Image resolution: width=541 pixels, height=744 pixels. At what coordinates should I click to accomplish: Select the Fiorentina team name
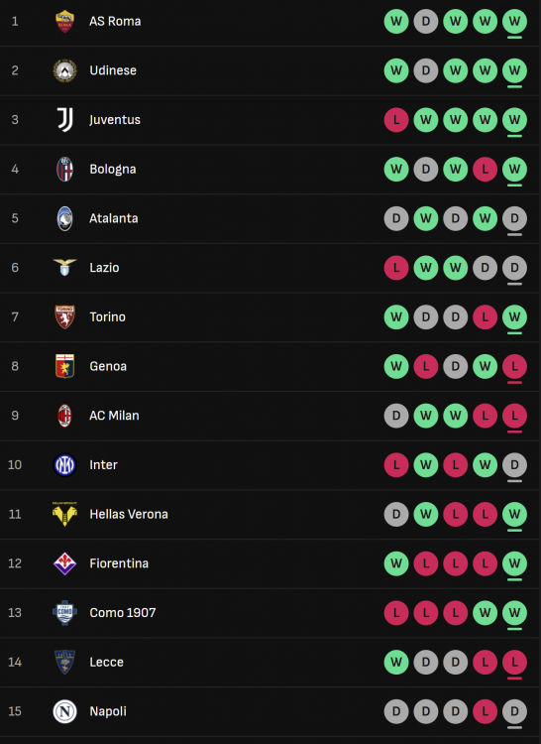coord(119,563)
